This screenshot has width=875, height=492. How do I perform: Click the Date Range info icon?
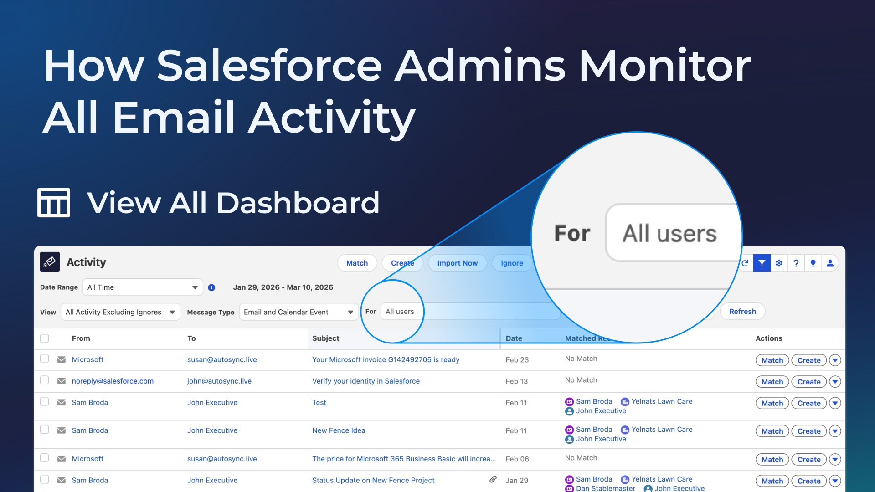pos(211,287)
